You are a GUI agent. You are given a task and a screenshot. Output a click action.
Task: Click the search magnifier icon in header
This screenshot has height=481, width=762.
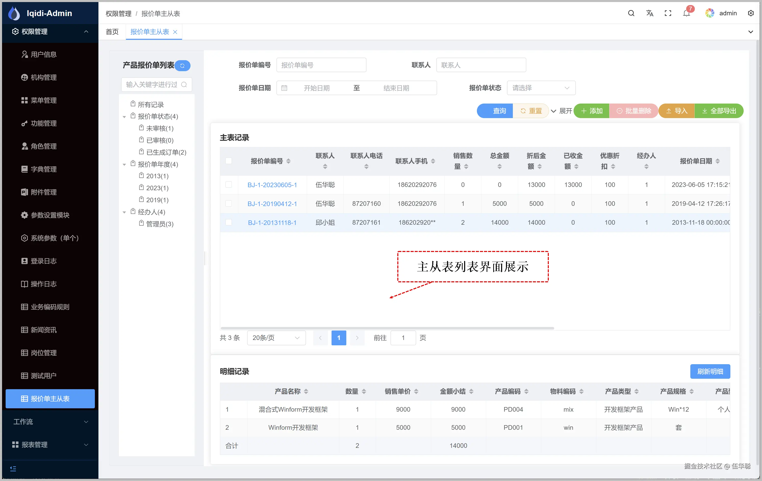click(631, 13)
